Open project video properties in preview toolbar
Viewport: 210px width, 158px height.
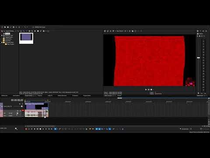coord(105,31)
